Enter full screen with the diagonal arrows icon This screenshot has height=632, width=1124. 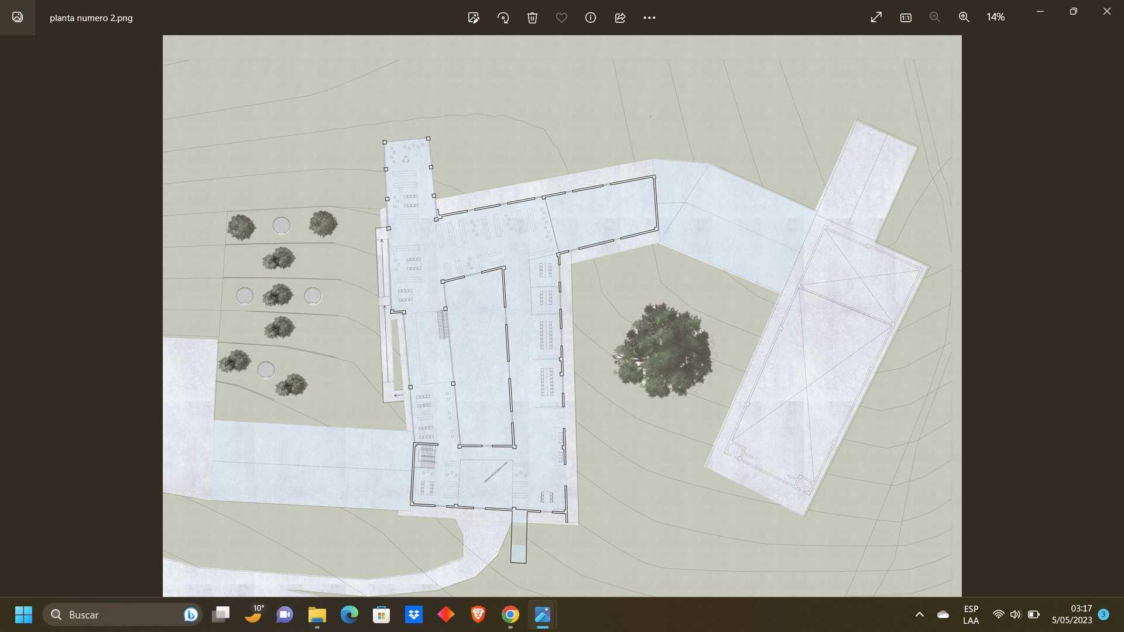point(876,18)
